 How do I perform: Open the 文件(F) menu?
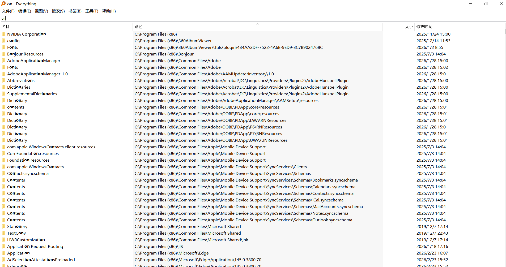tap(8, 11)
